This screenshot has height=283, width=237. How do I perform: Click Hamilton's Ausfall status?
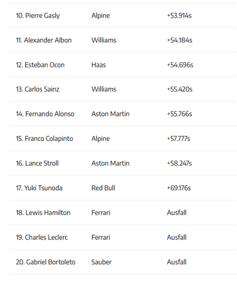click(x=176, y=213)
